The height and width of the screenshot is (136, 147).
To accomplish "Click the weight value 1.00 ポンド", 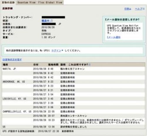I will pos(49,37).
